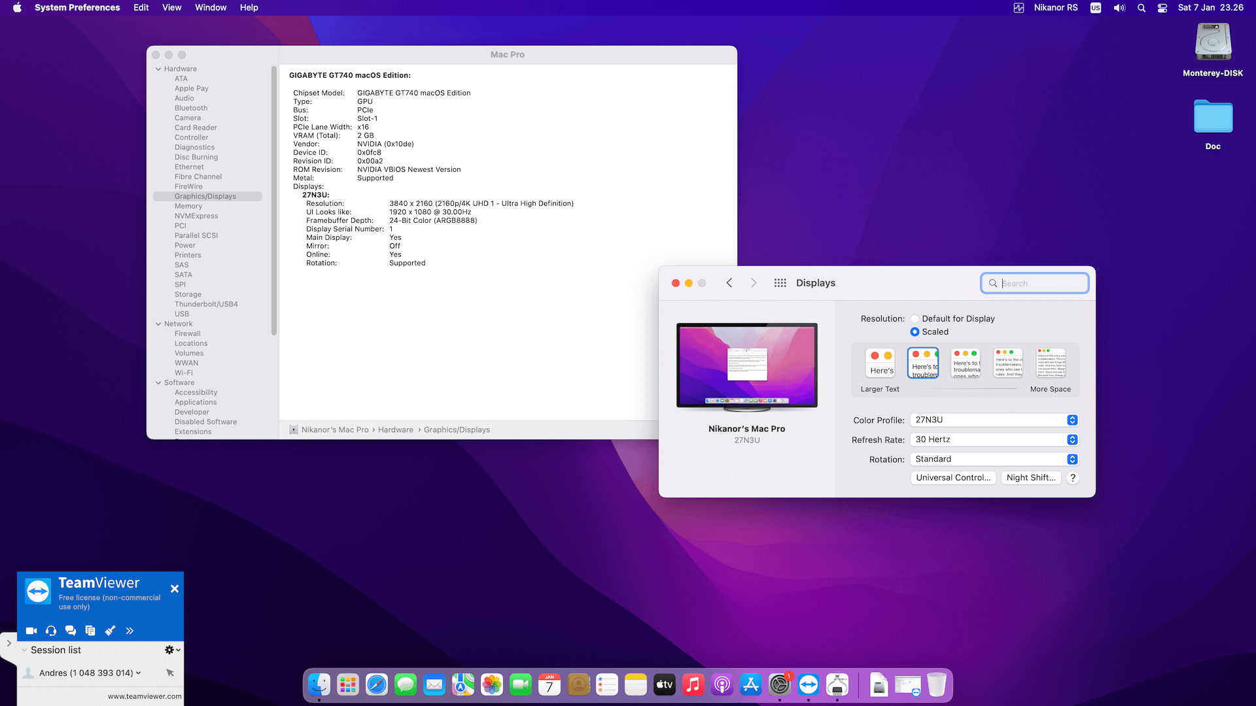The height and width of the screenshot is (706, 1256).
Task: Select the Scaled resolution radio button
Action: (x=915, y=332)
